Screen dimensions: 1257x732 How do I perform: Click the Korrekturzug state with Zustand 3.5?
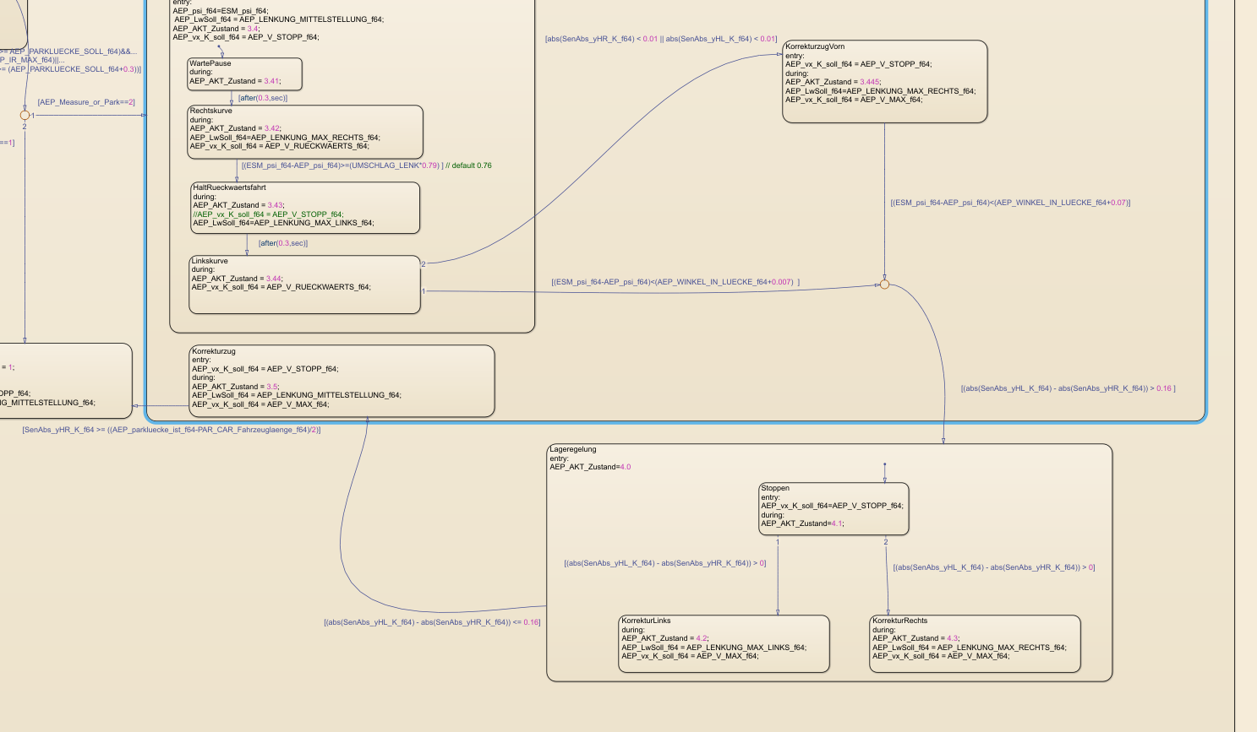click(342, 381)
